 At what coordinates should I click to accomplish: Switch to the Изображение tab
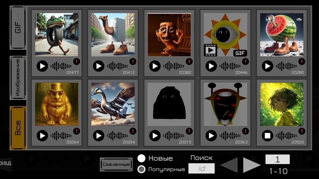[x=18, y=78]
